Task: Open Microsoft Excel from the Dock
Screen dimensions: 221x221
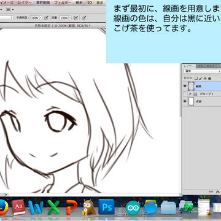Action: [53, 207]
